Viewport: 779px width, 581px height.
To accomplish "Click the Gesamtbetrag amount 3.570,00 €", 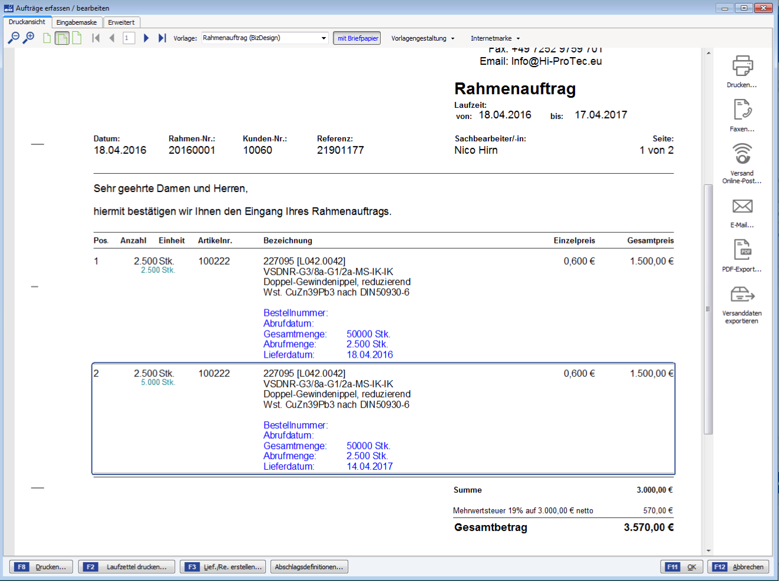I will pyautogui.click(x=648, y=528).
